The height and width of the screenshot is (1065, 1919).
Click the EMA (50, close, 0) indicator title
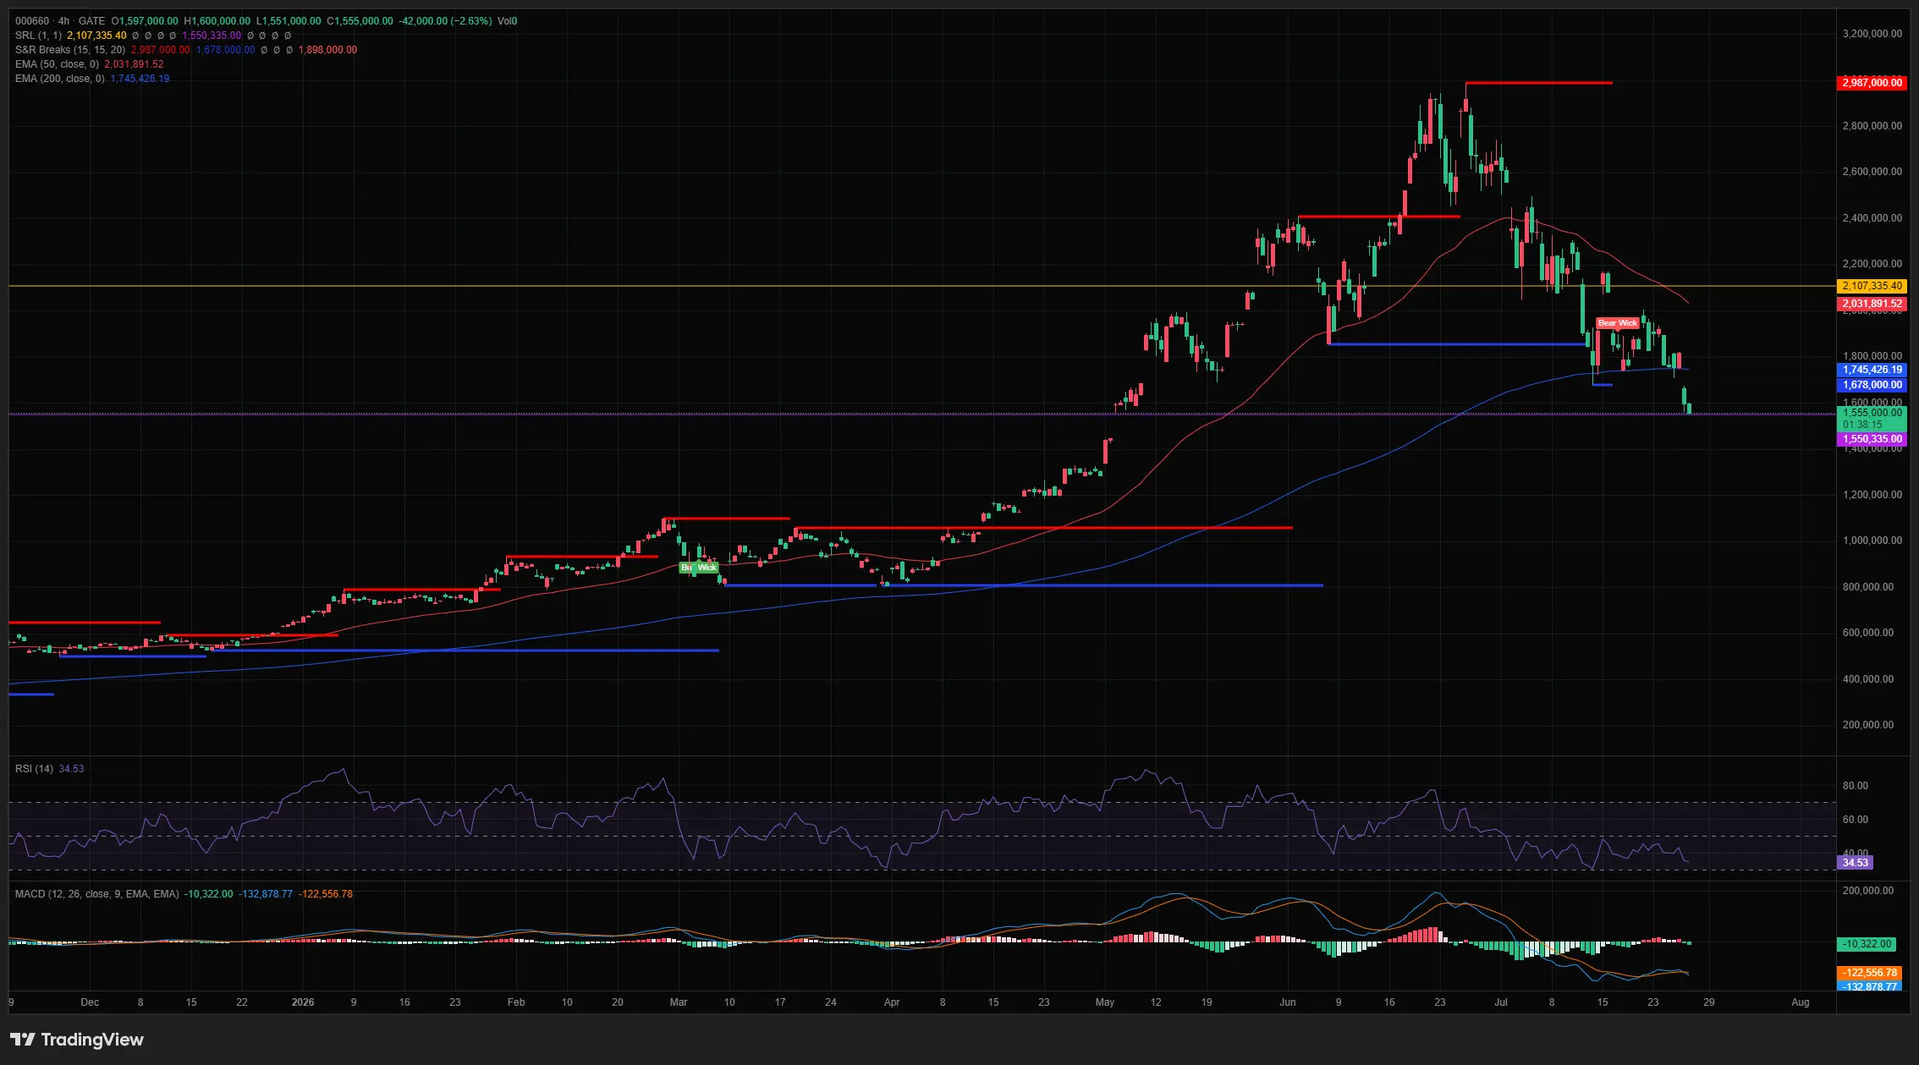57,64
